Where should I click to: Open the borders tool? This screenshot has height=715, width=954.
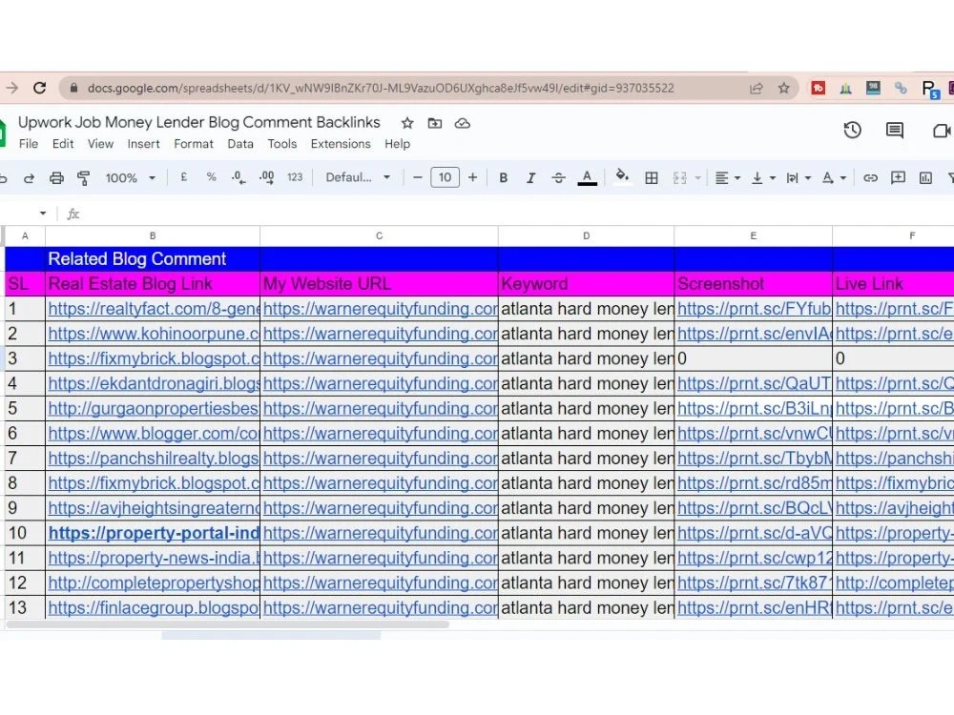tap(651, 177)
